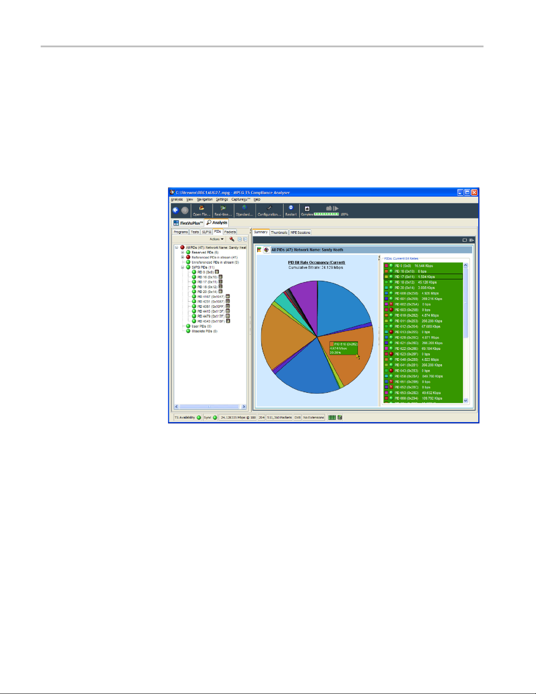Screen dimensions: 536x694
Task: Open the Navigation menu
Action: coord(205,199)
